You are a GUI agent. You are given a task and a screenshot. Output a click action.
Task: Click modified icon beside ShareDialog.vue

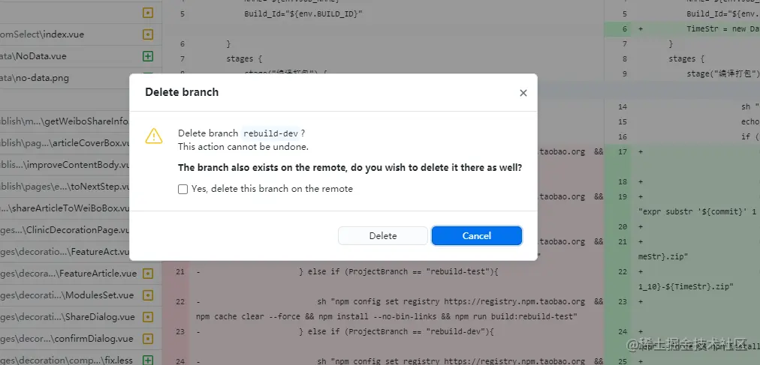[x=148, y=317]
